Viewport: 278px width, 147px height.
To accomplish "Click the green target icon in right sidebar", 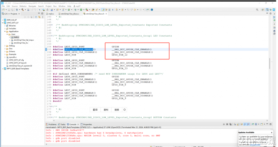I will [x=274, y=20].
